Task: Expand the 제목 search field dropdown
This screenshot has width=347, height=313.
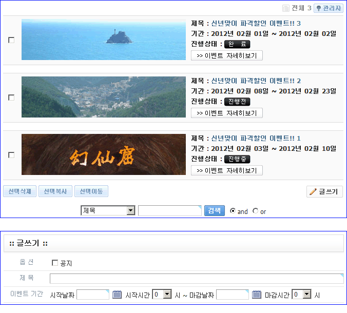Action: coord(130,211)
